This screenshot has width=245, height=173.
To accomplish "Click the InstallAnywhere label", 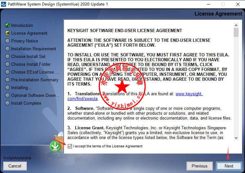I will click(17, 158).
